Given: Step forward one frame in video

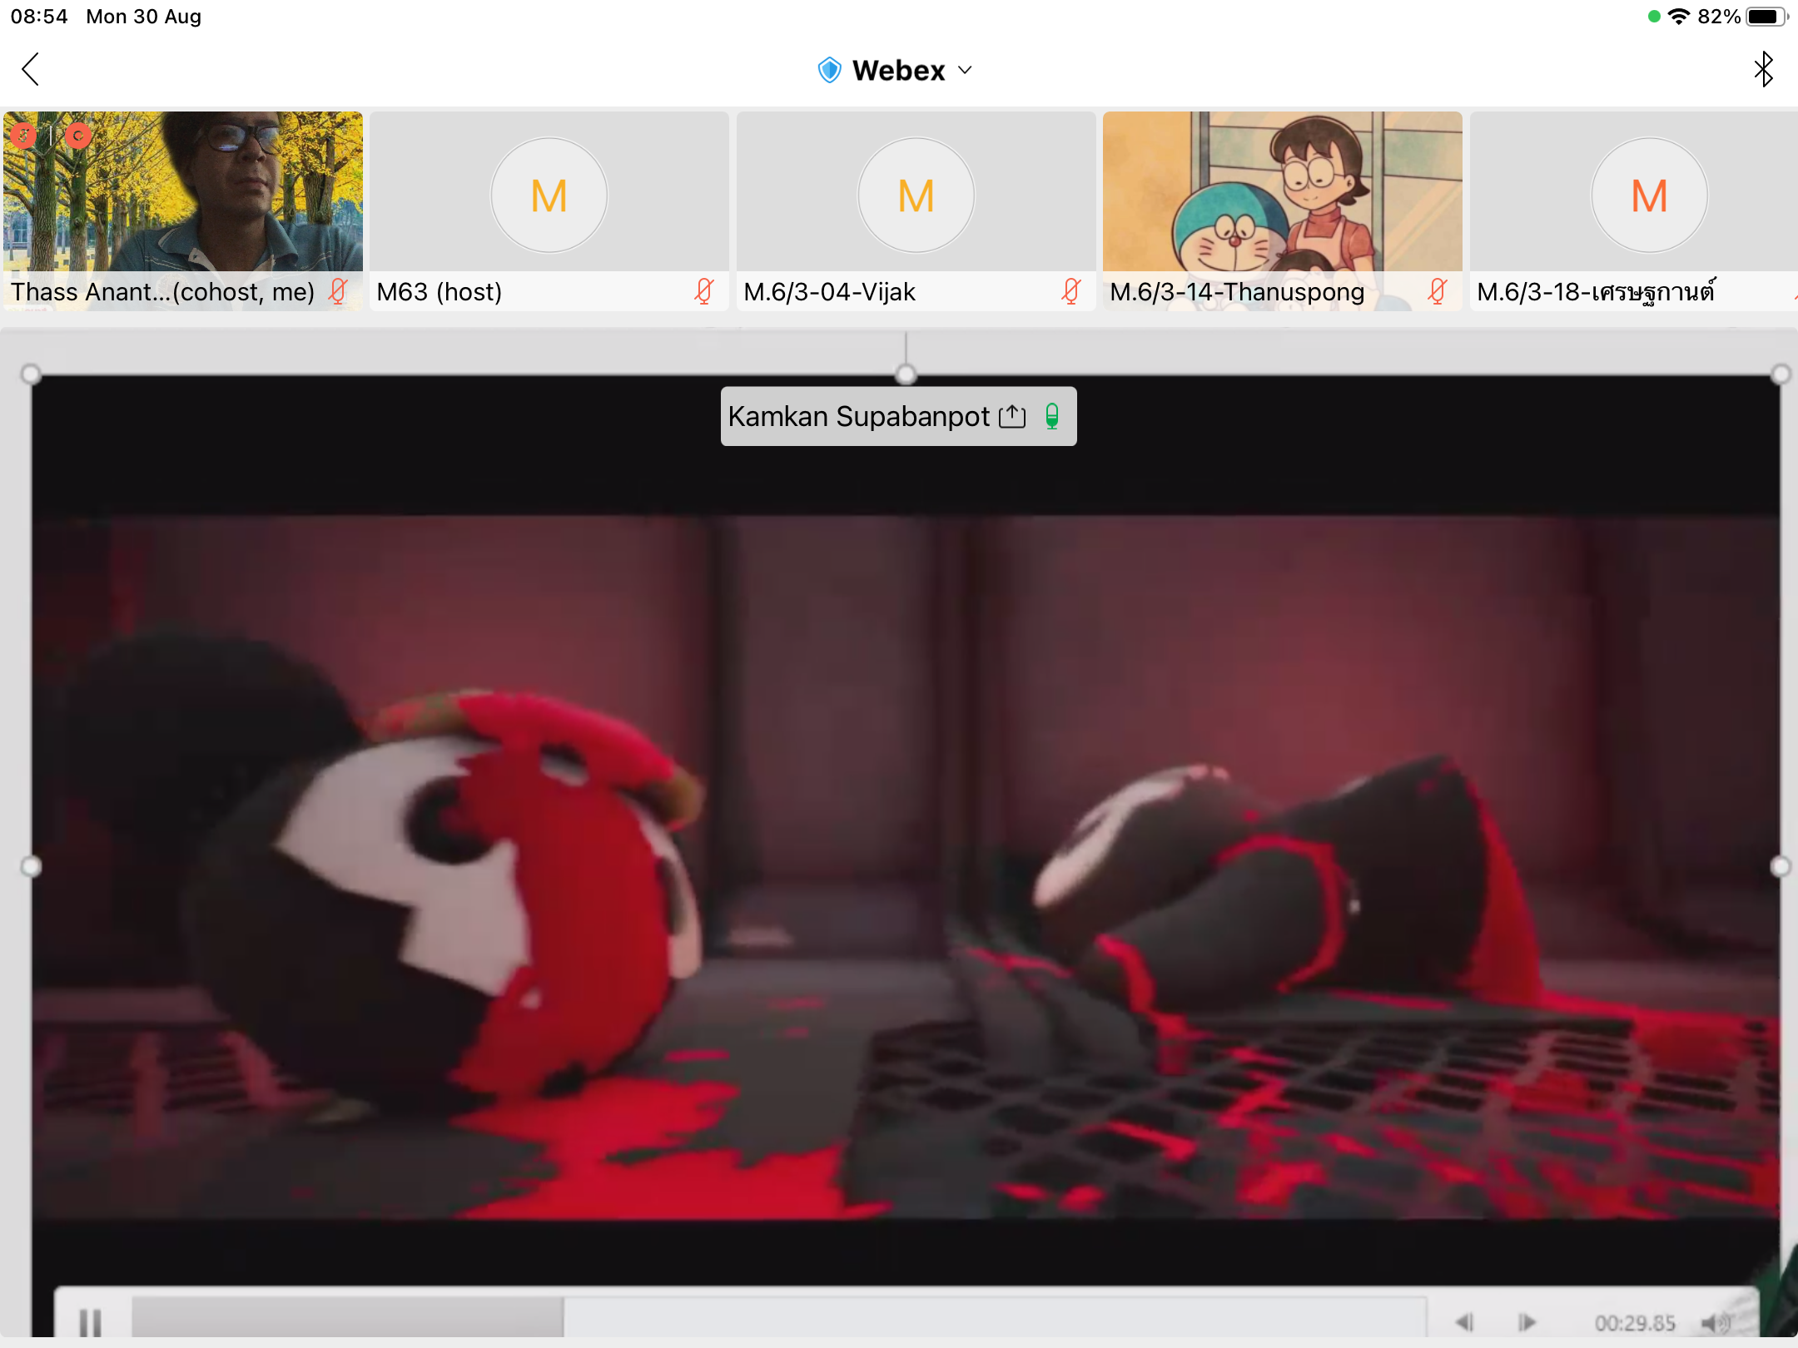Looking at the screenshot, I should pos(1527,1322).
